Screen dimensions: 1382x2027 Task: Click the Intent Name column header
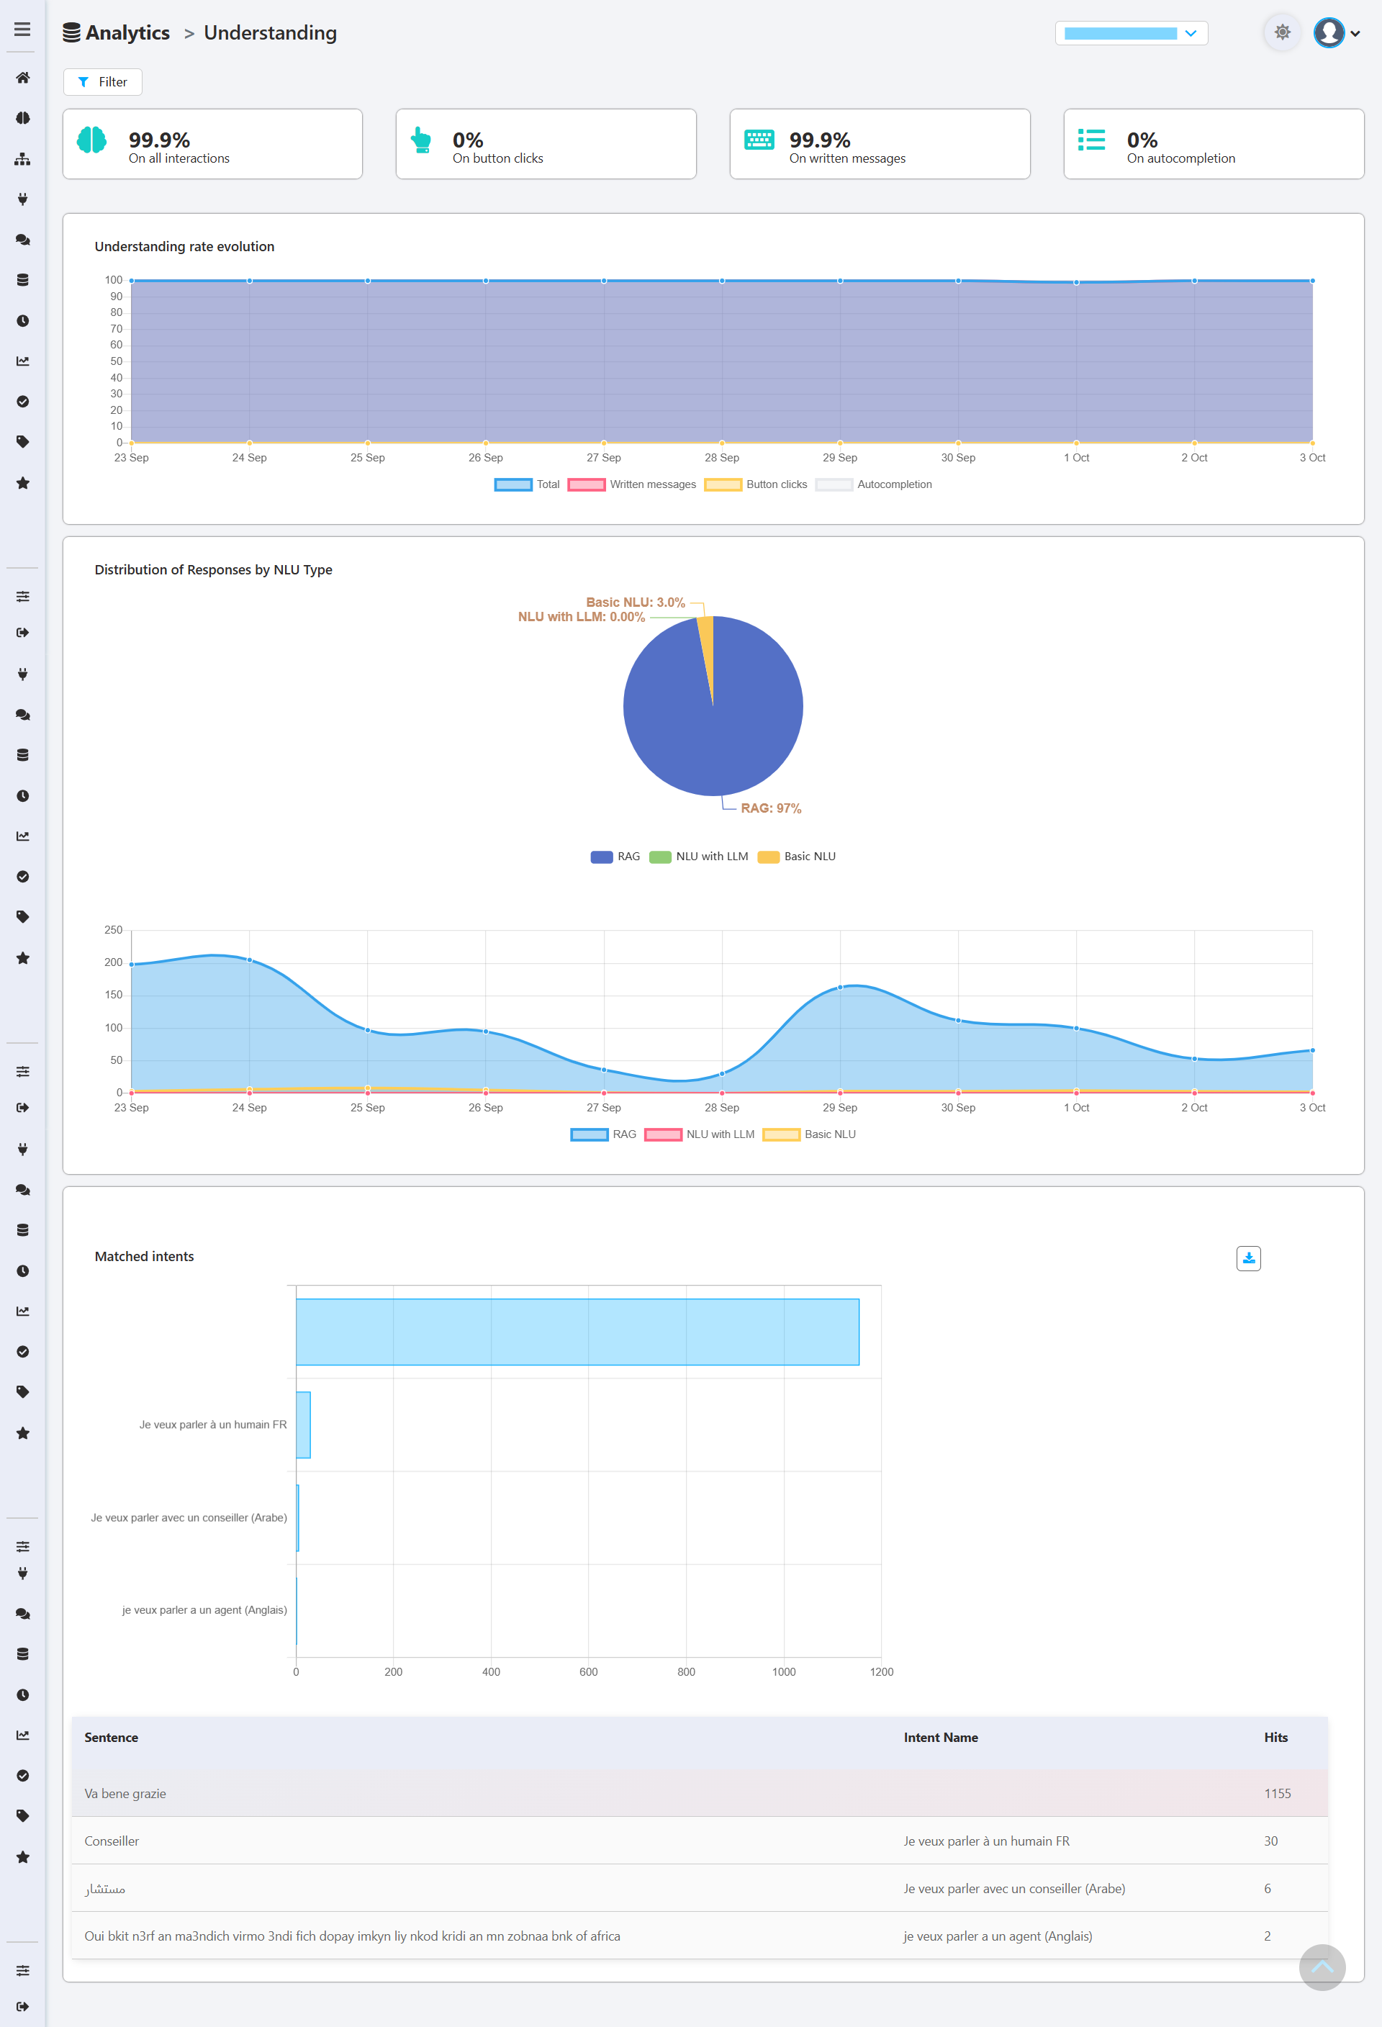tap(940, 1738)
